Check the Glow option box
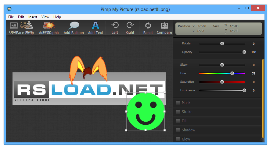Screen dimensions: 277x149 pyautogui.click(x=178, y=139)
